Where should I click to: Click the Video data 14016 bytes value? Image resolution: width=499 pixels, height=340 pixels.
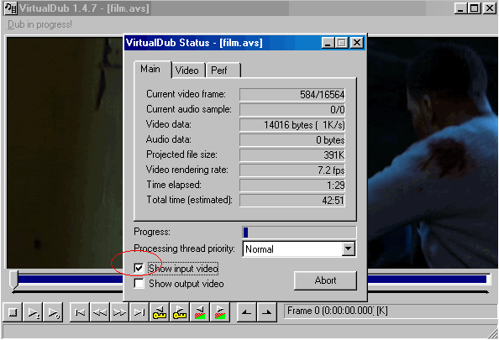292,125
